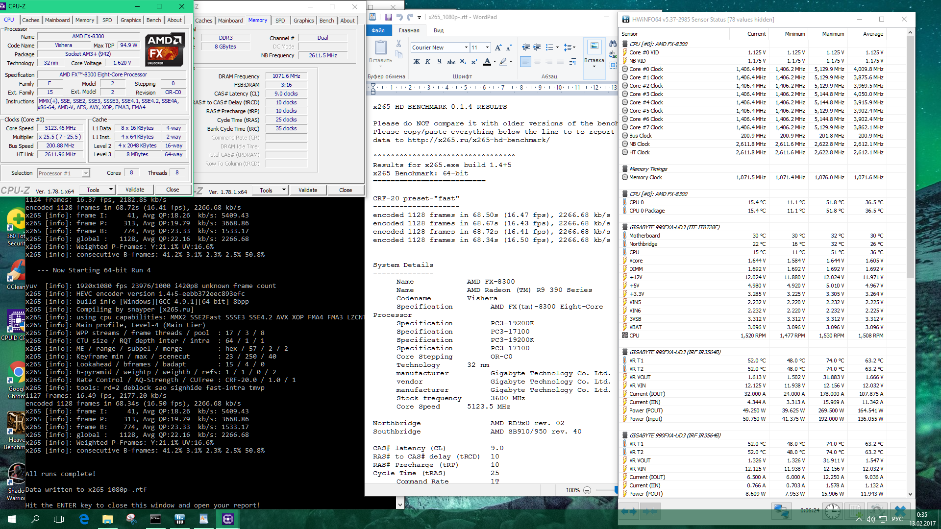Click the Grow Font icon
The width and height of the screenshot is (941, 529).
498,48
